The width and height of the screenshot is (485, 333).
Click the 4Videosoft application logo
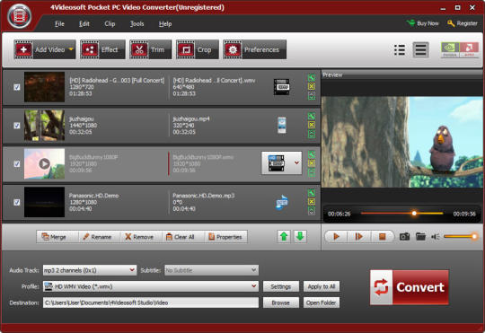[x=20, y=16]
